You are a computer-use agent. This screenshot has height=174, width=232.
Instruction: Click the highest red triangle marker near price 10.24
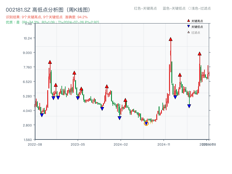click(171, 39)
